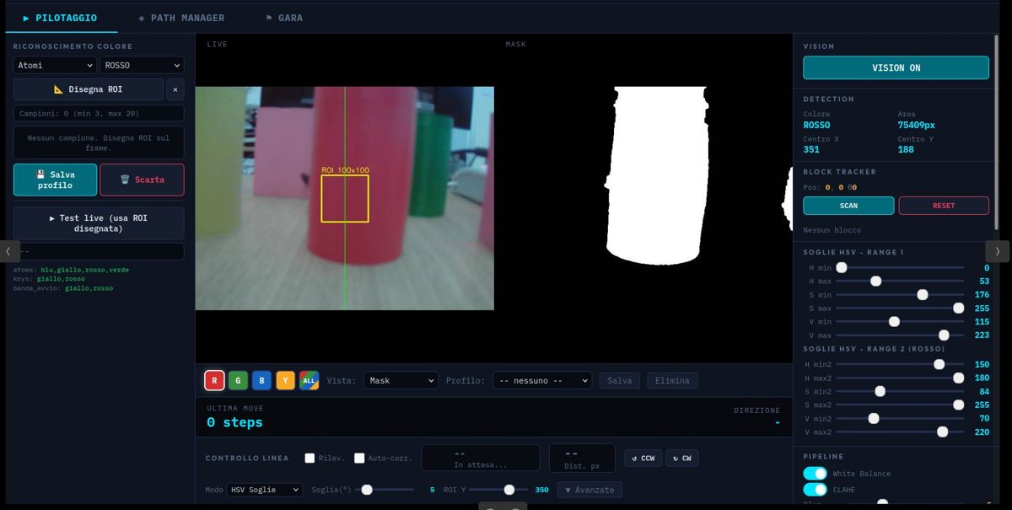
Task: Select the ALL colors filter
Action: 309,381
